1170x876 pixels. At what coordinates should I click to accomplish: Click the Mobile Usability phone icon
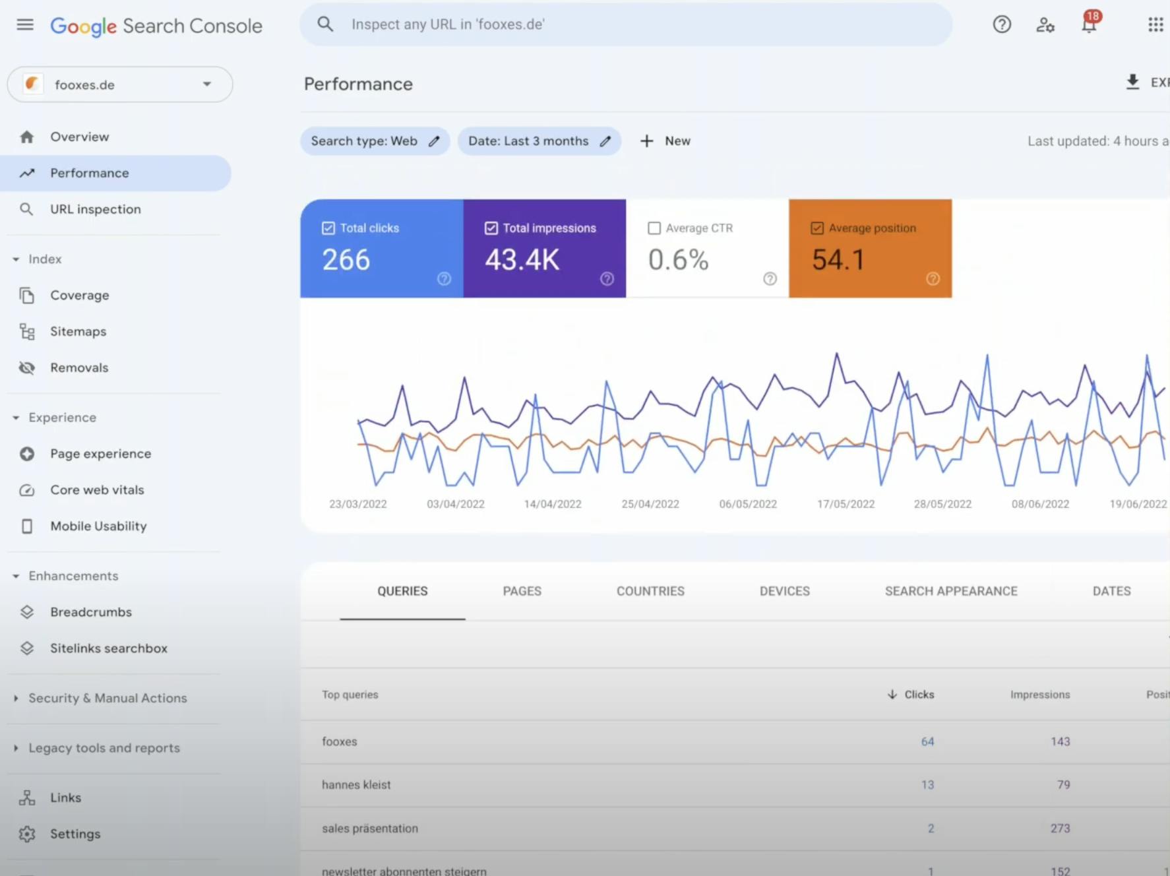click(27, 526)
